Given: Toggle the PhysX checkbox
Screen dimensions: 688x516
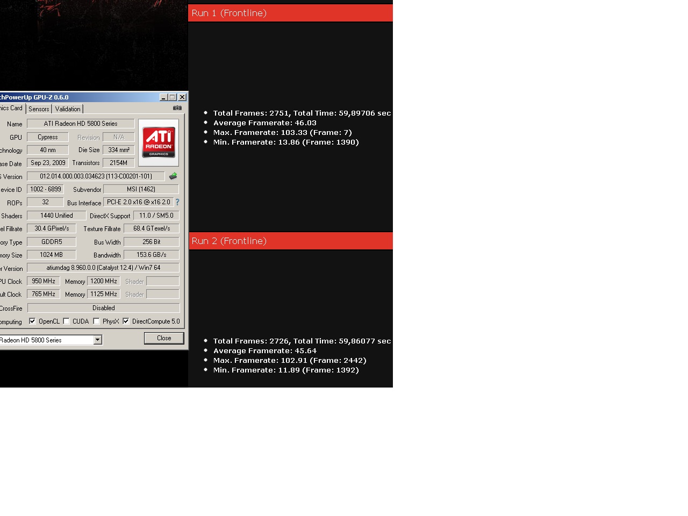Looking at the screenshot, I should [96, 321].
